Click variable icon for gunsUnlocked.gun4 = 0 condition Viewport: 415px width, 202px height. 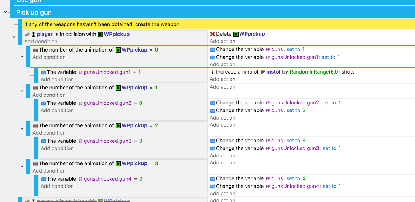[x=44, y=179]
